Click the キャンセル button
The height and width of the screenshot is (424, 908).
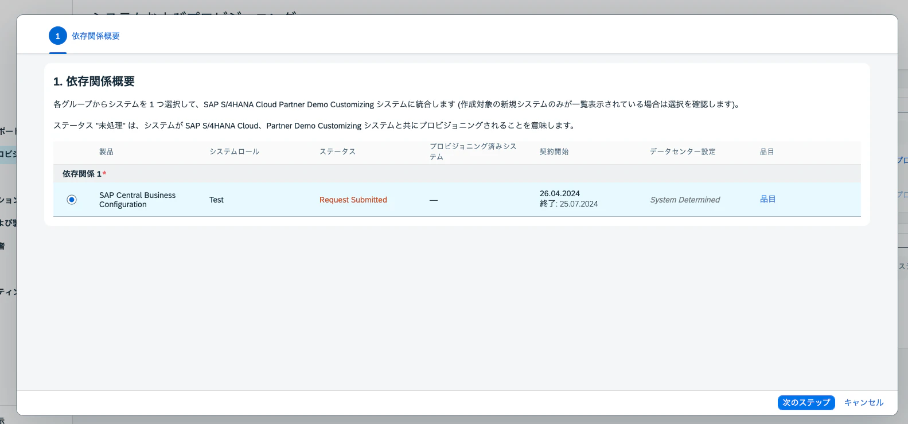click(864, 403)
